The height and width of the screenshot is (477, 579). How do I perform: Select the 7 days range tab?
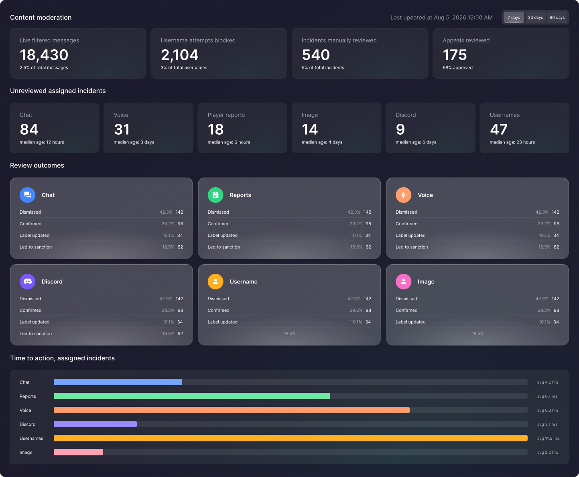(x=514, y=17)
